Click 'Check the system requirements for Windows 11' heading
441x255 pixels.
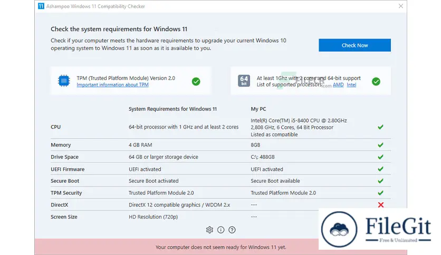click(119, 29)
